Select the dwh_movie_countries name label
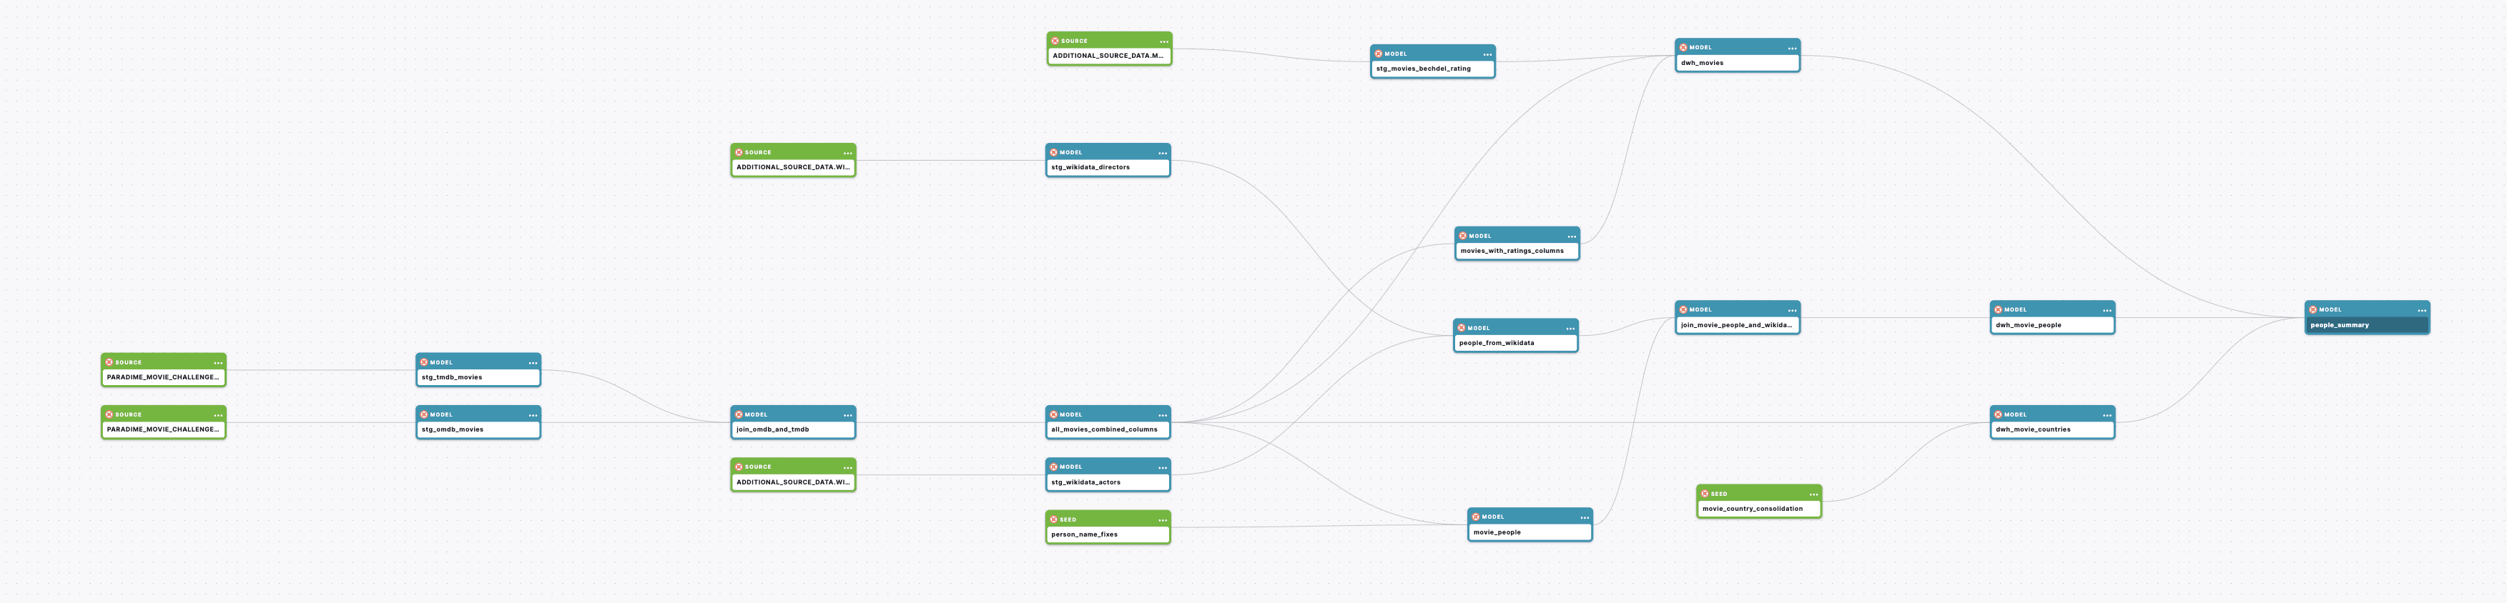Image resolution: width=2507 pixels, height=603 pixels. 2033,430
